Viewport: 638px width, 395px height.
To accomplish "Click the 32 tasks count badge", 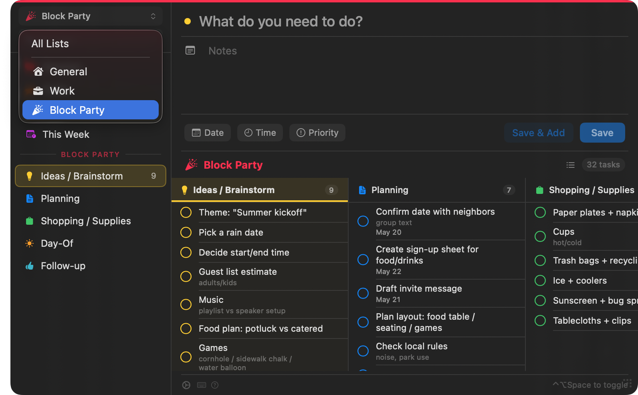I will [603, 165].
